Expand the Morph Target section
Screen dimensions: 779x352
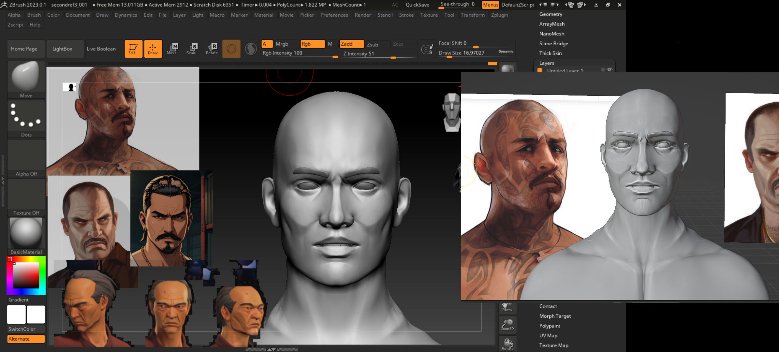click(x=555, y=316)
